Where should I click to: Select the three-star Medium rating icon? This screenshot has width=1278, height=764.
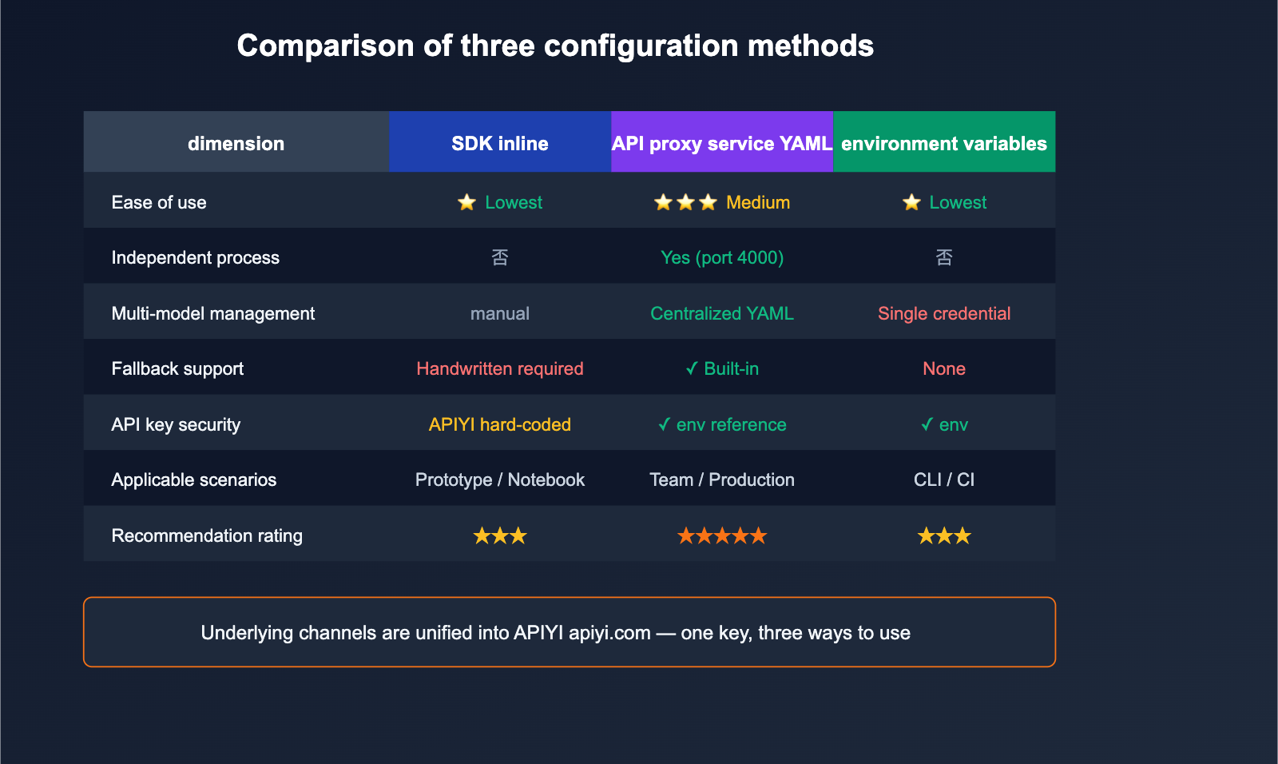(x=684, y=202)
